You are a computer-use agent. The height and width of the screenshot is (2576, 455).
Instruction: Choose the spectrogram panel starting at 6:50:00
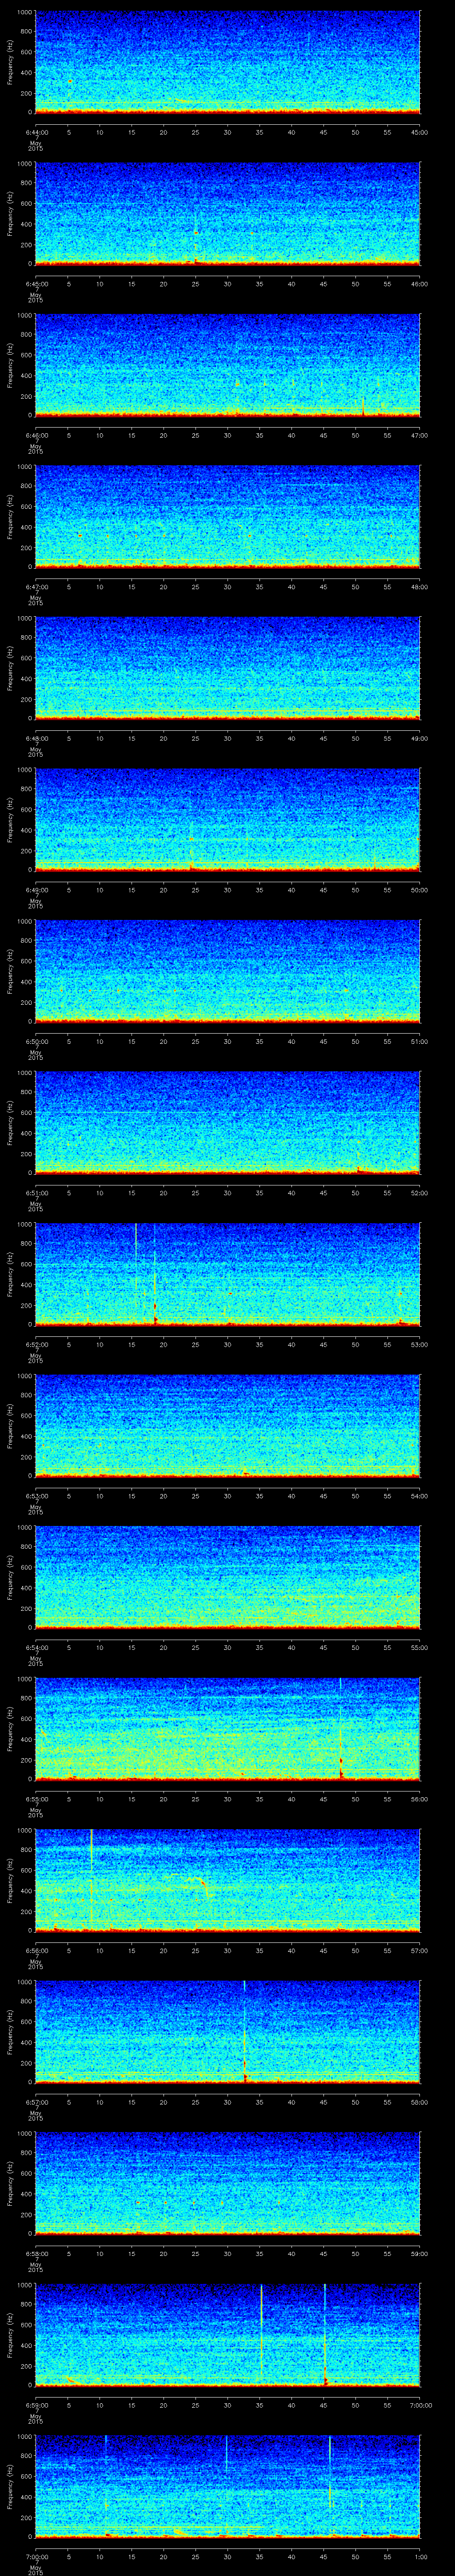[227, 971]
